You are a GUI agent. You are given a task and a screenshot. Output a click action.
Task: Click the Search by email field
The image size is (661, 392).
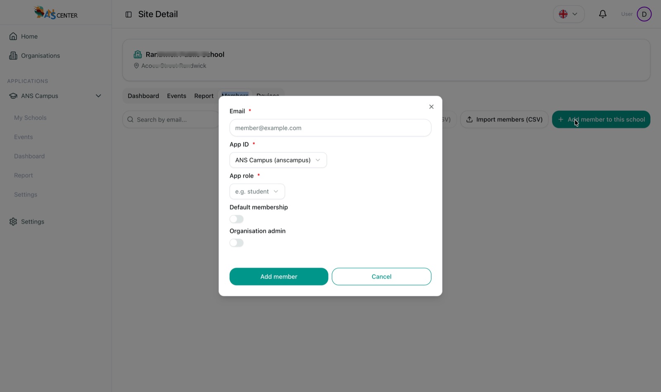171,119
